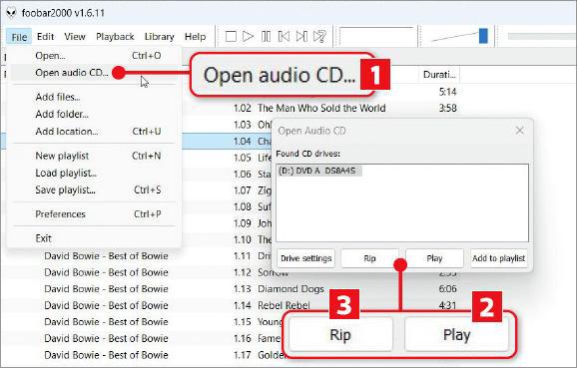Click track number 1.08 in the playlist
577x368 pixels.
(243, 207)
